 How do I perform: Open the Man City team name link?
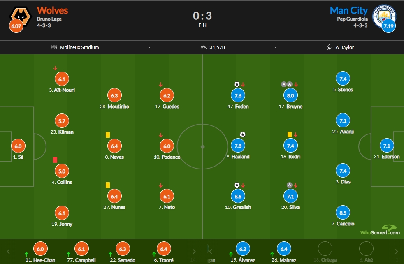pos(349,10)
